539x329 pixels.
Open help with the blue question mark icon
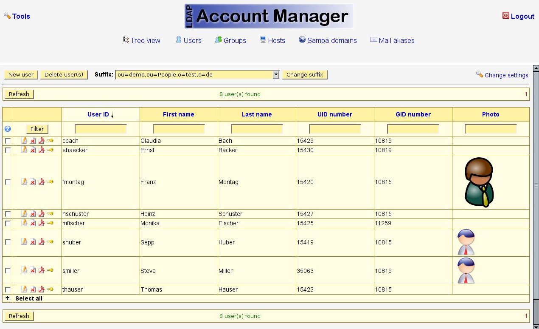[x=8, y=129]
